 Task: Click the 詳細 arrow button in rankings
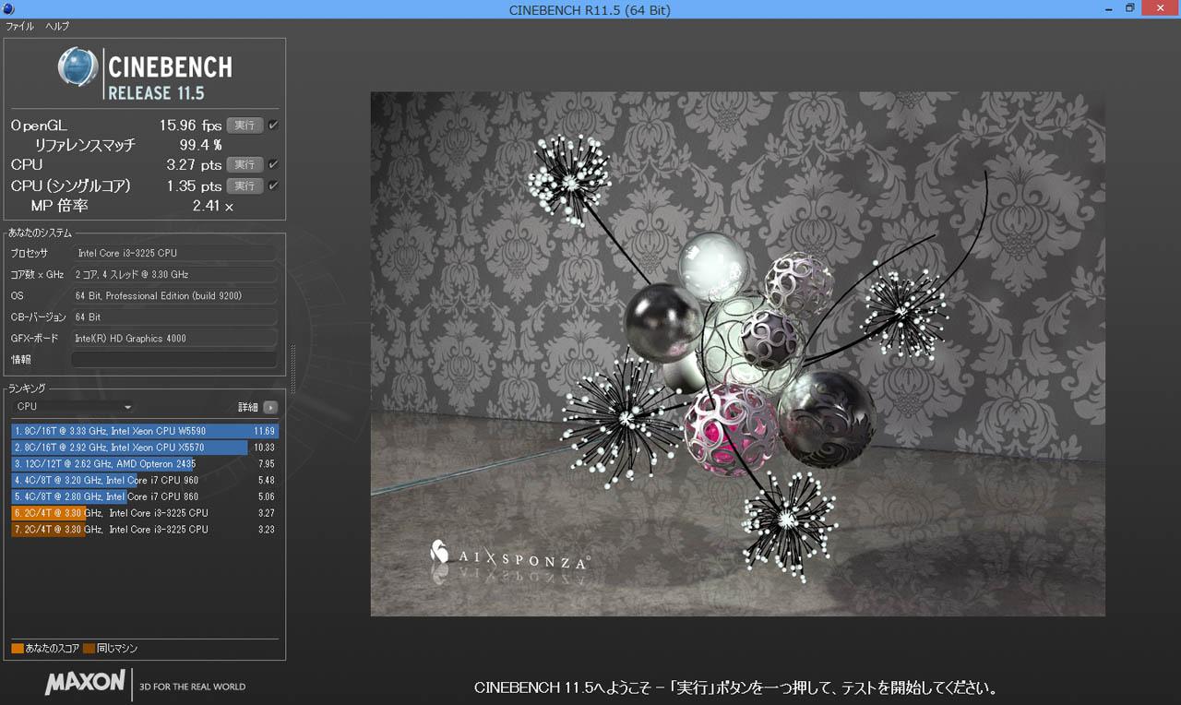270,407
